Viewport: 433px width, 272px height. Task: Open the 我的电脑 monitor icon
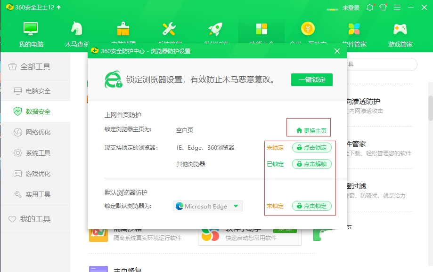click(31, 29)
